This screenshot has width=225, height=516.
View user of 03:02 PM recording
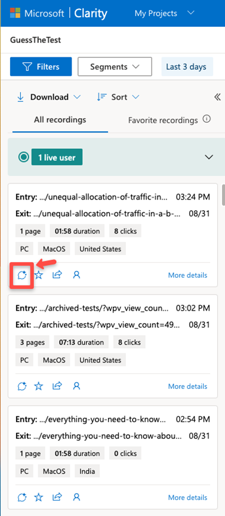point(76,386)
